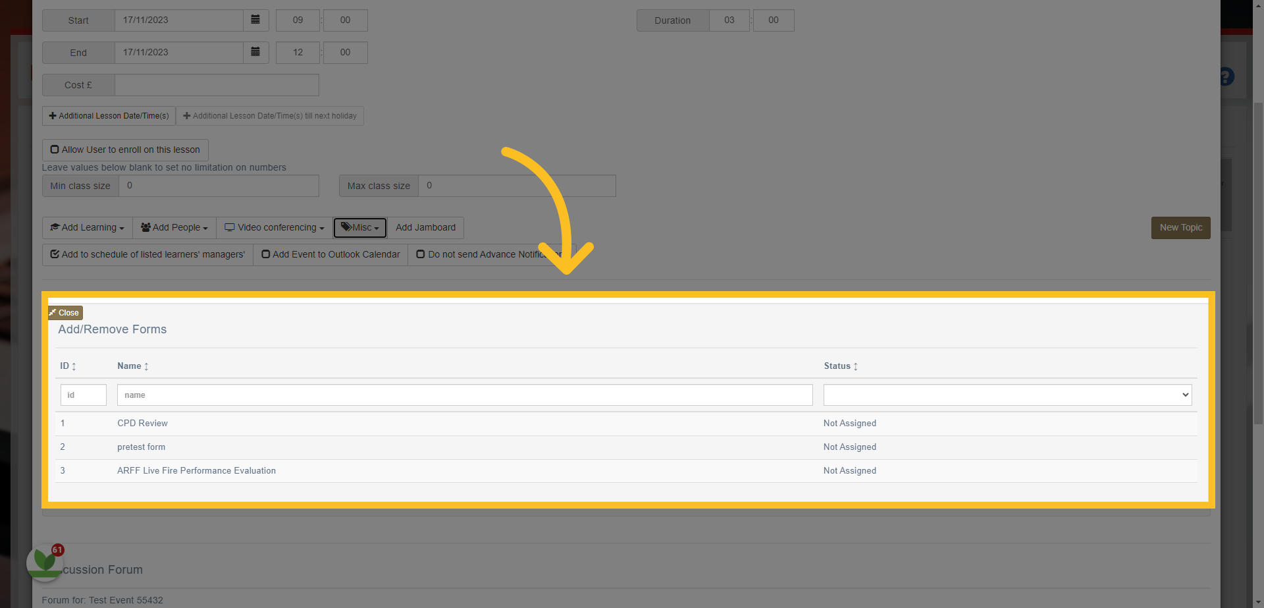1264x608 pixels.
Task: Focus the Start date field
Action: tap(178, 20)
